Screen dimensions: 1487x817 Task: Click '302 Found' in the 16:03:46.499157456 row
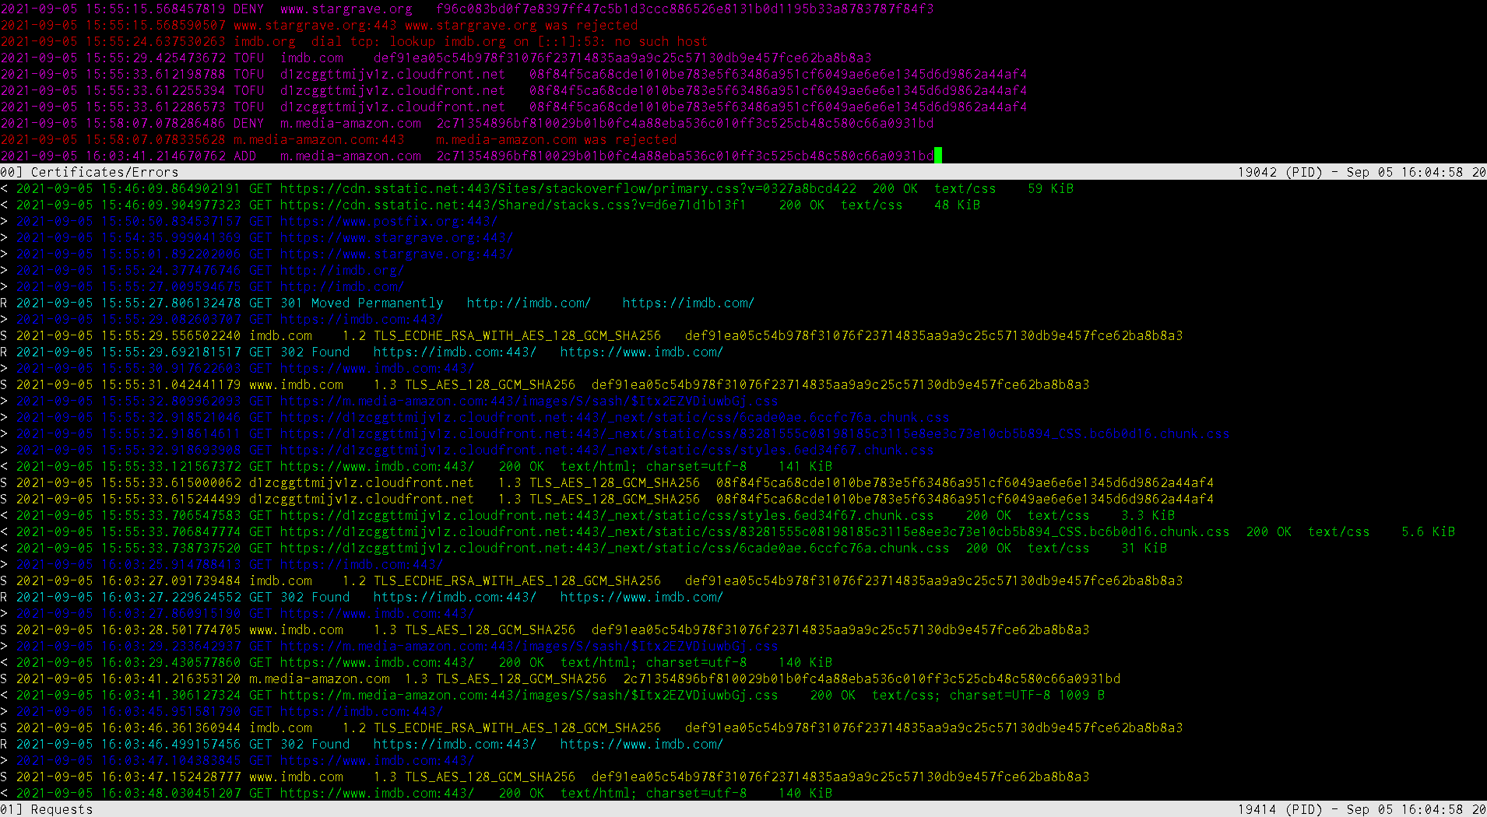(315, 744)
